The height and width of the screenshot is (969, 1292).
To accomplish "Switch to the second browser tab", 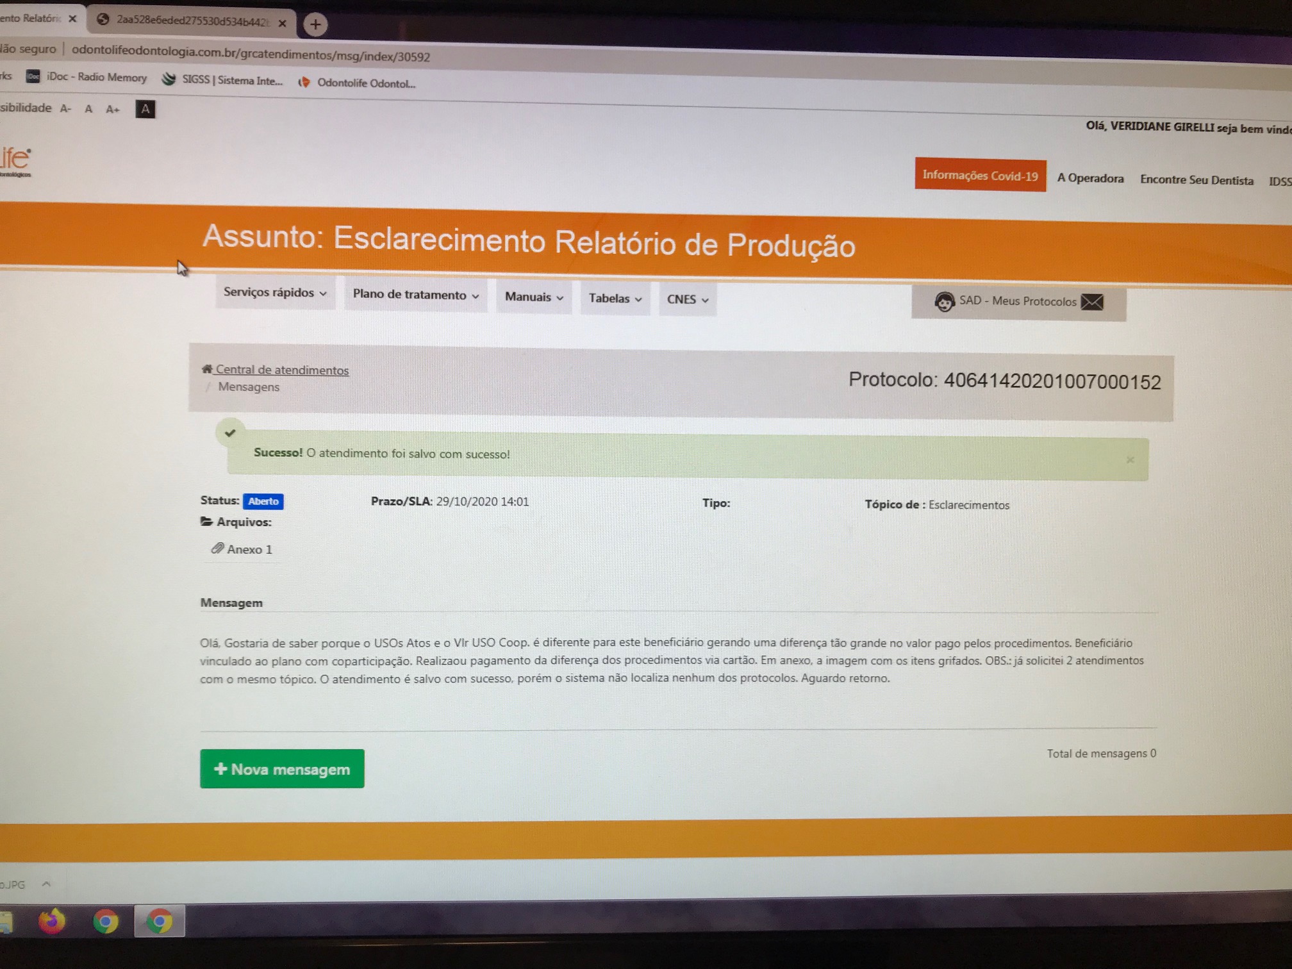I will tap(192, 21).
